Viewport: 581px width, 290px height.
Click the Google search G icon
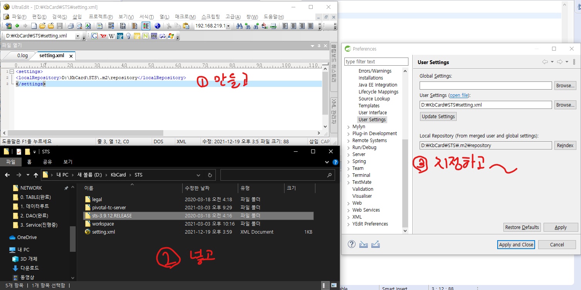pyautogui.click(x=95, y=36)
